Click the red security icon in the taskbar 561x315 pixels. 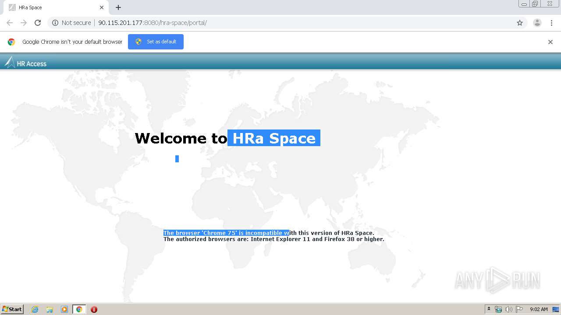point(94,309)
